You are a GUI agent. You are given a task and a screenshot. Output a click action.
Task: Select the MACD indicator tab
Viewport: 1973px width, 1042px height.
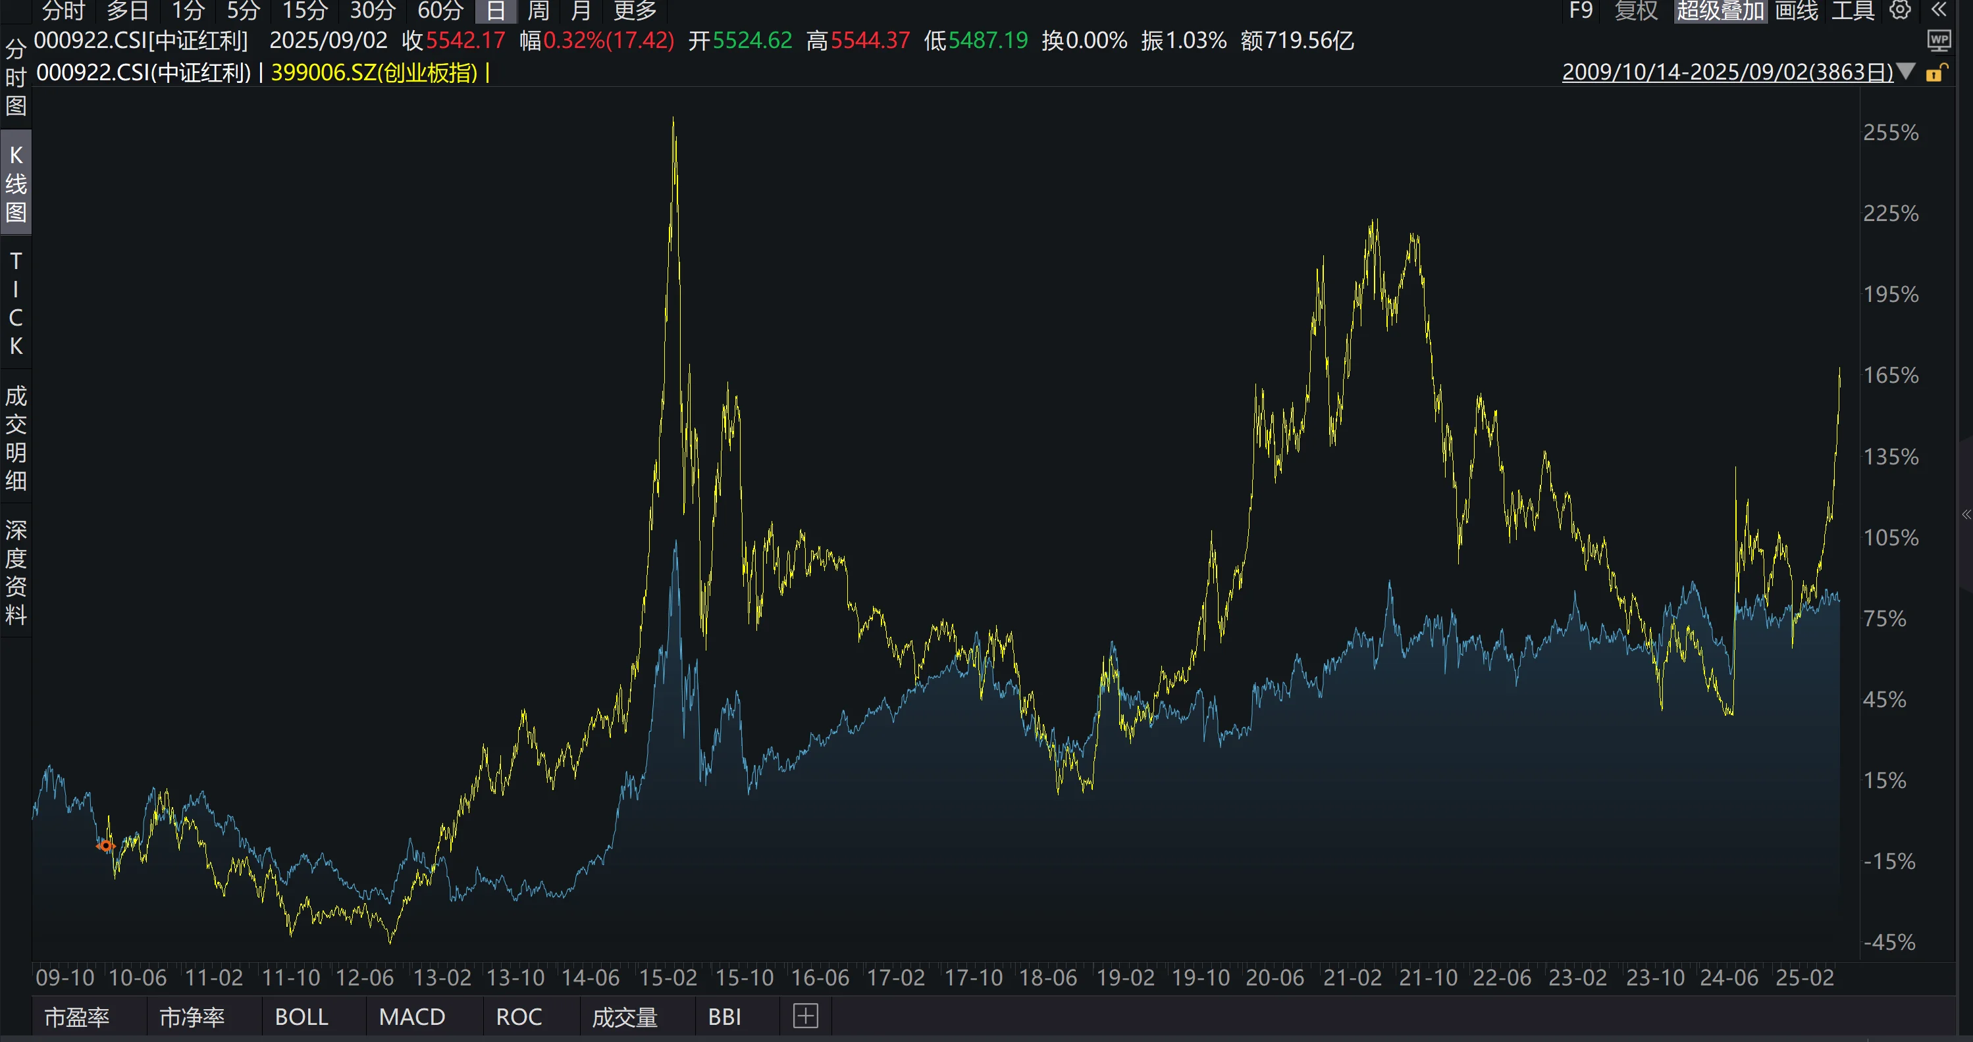click(412, 1017)
